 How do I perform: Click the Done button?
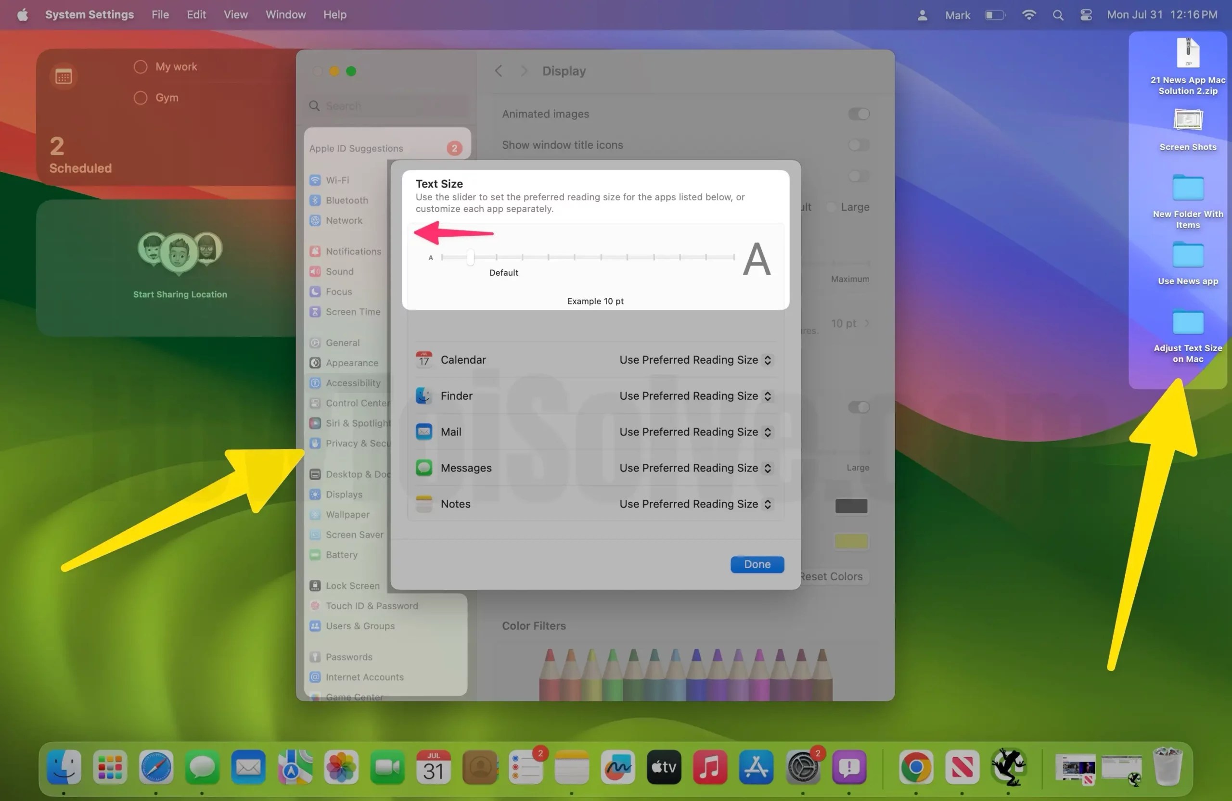pos(757,564)
